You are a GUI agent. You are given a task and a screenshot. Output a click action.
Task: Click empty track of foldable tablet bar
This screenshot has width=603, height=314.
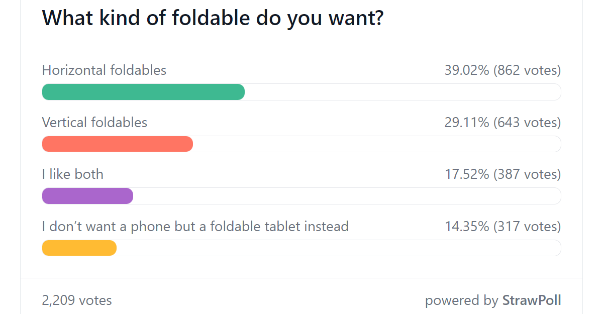click(339, 248)
